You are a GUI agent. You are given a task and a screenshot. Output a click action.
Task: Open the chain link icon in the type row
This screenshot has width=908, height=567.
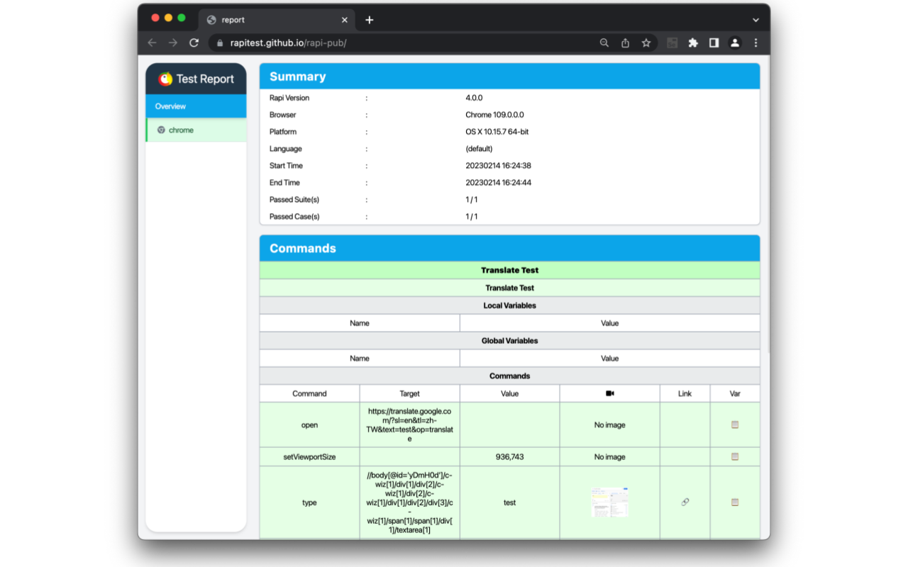tap(685, 503)
